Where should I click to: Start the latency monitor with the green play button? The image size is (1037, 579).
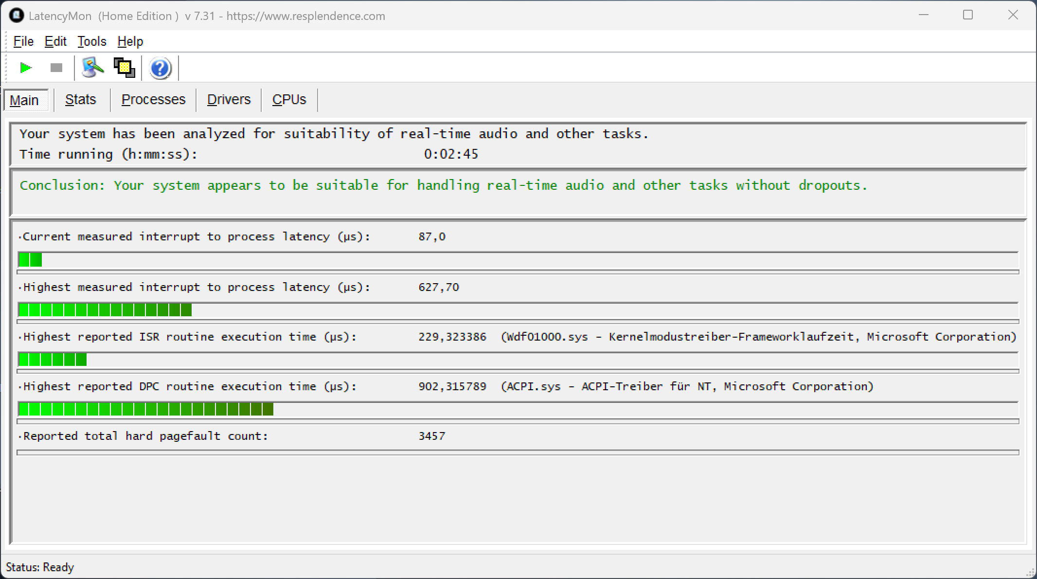[x=26, y=68]
